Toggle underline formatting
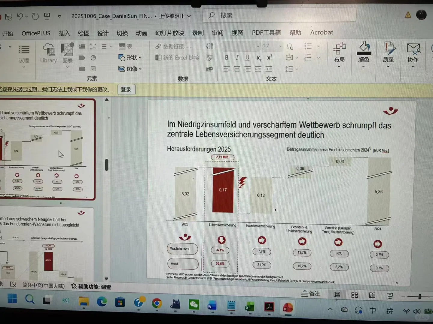 247,57
